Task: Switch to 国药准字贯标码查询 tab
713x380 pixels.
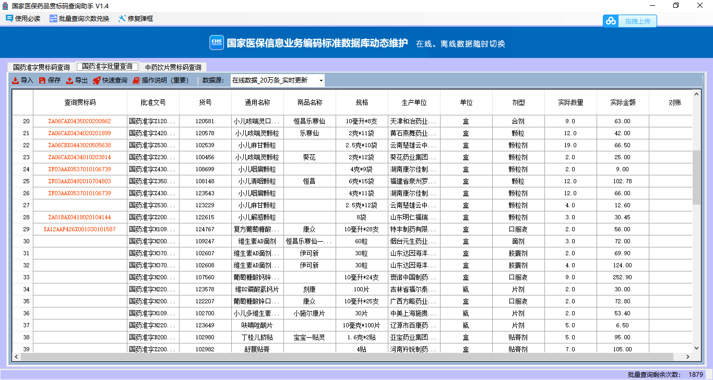Action: (x=41, y=67)
